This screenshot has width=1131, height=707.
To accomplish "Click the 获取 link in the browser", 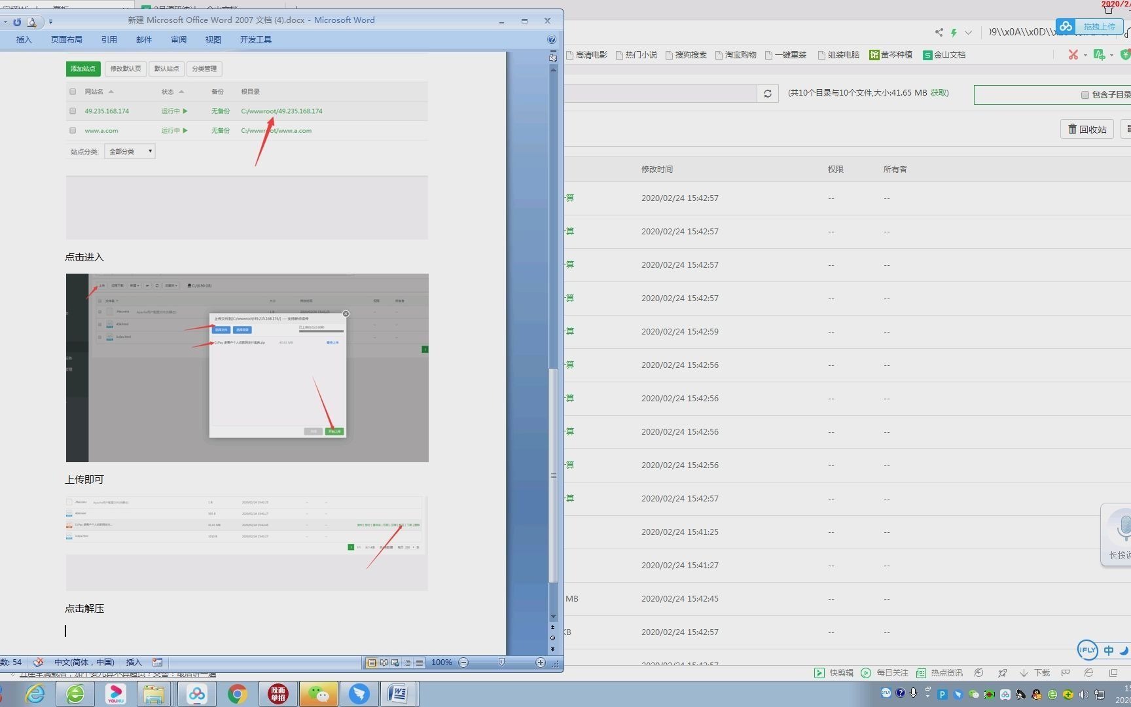I will pyautogui.click(x=939, y=93).
